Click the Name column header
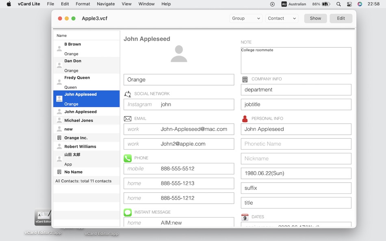The image size is (386, 241). click(87, 36)
